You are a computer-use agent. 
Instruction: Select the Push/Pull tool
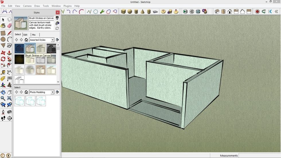(x=9, y=53)
